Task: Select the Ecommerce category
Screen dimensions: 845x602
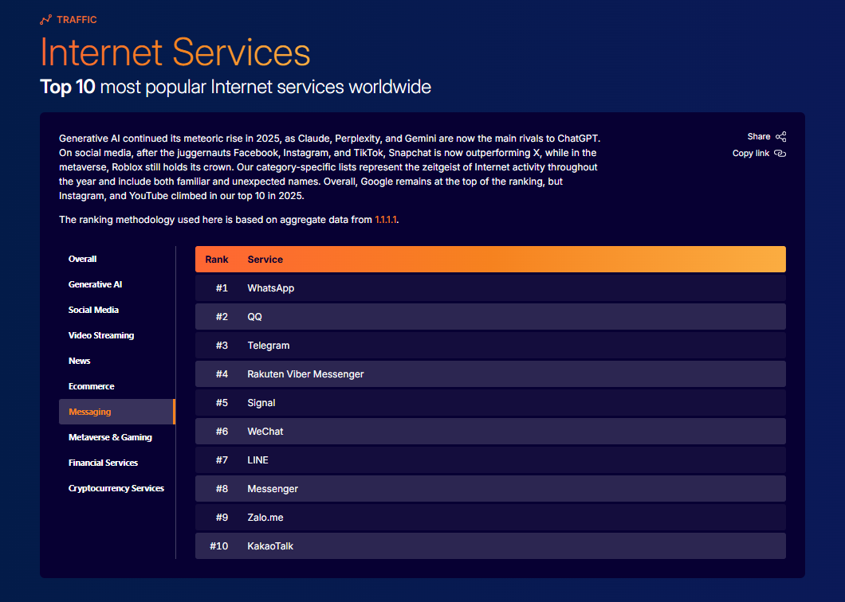Action: coord(91,386)
